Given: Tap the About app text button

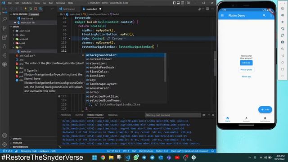Looking at the screenshot, I should [x=246, y=76].
